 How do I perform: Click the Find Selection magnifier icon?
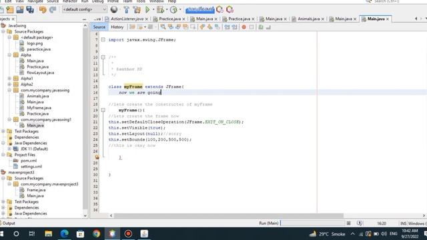pyautogui.click(x=163, y=27)
